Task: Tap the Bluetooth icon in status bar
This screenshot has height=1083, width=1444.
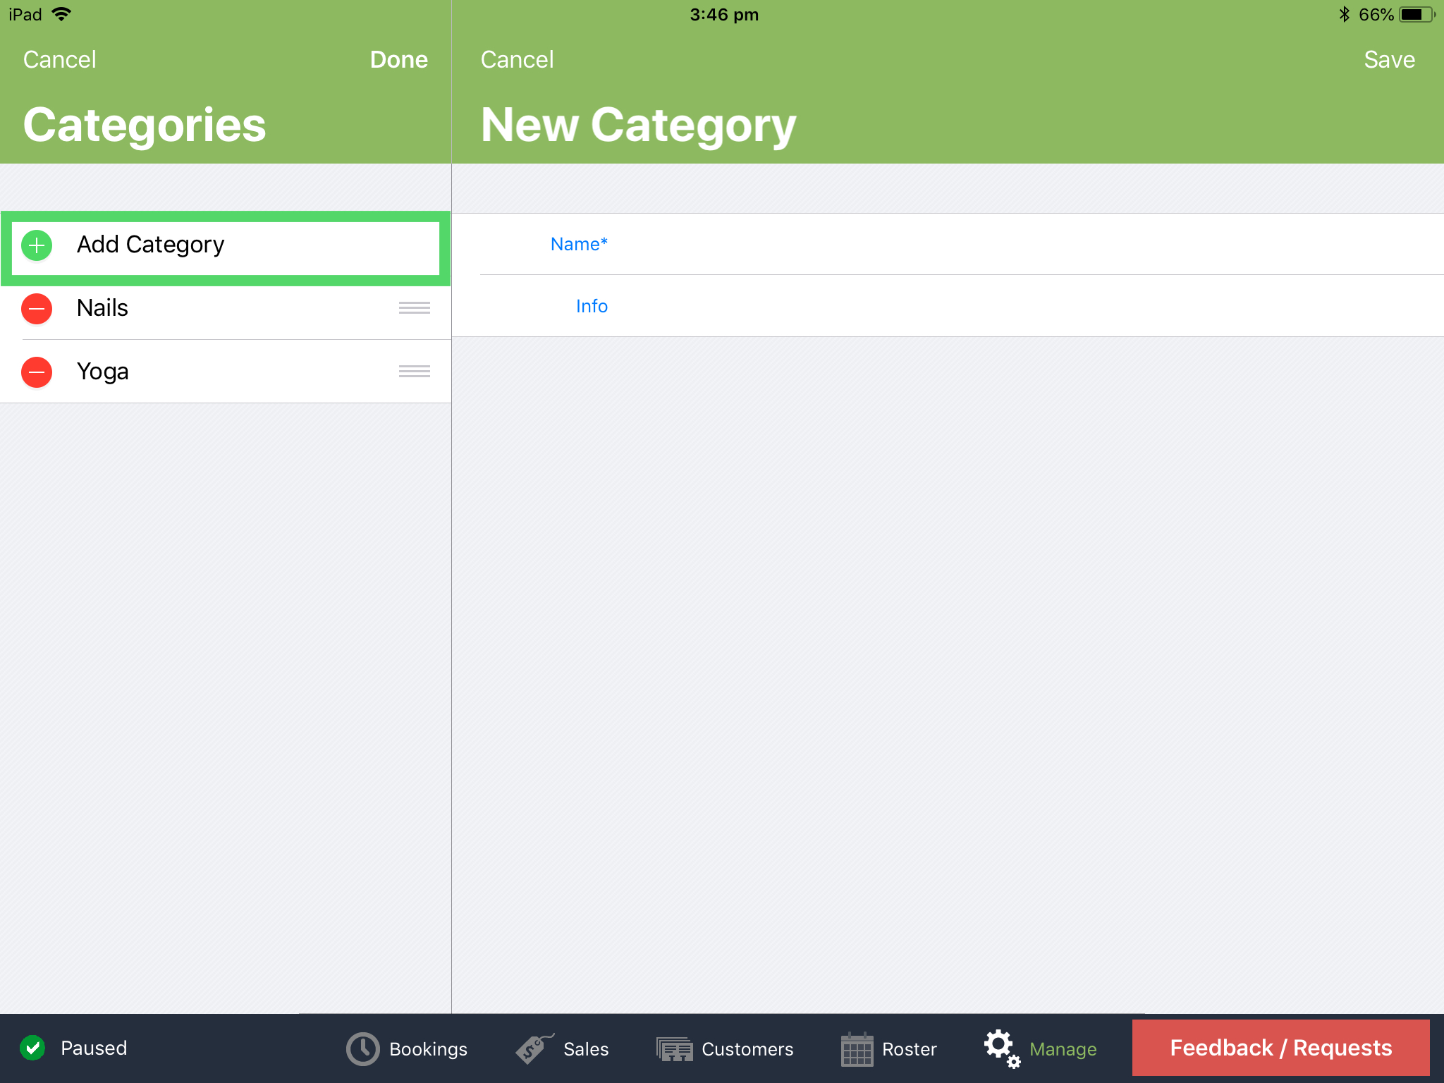Action: point(1344,14)
